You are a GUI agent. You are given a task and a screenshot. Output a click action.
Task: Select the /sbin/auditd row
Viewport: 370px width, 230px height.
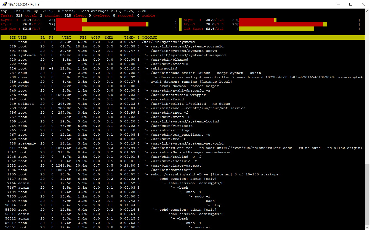[182, 68]
